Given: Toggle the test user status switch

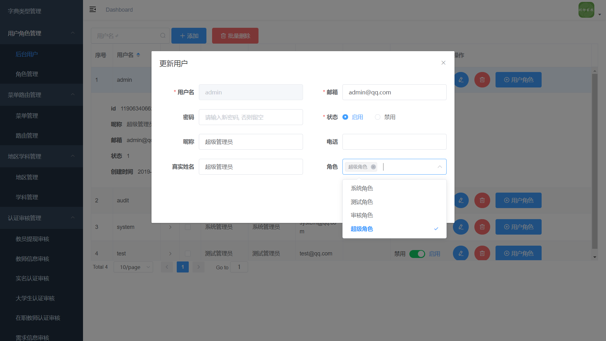Looking at the screenshot, I should 417,254.
